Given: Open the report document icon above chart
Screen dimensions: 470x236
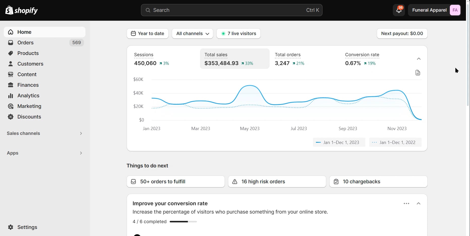Looking at the screenshot, I should pos(418,73).
